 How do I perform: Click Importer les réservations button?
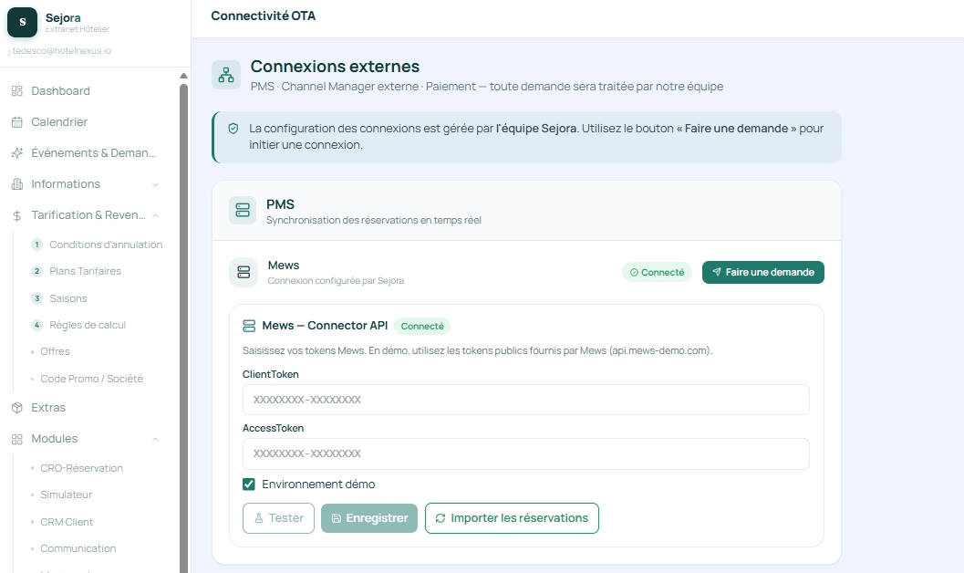click(x=512, y=518)
